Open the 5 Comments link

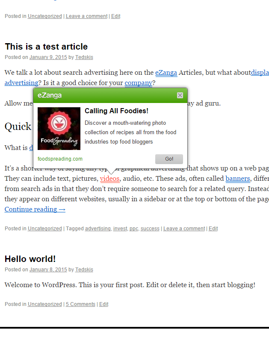coord(80,304)
